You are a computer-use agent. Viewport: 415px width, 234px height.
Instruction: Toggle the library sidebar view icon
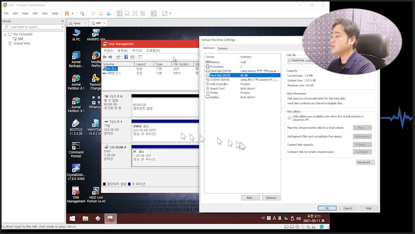coord(119,14)
